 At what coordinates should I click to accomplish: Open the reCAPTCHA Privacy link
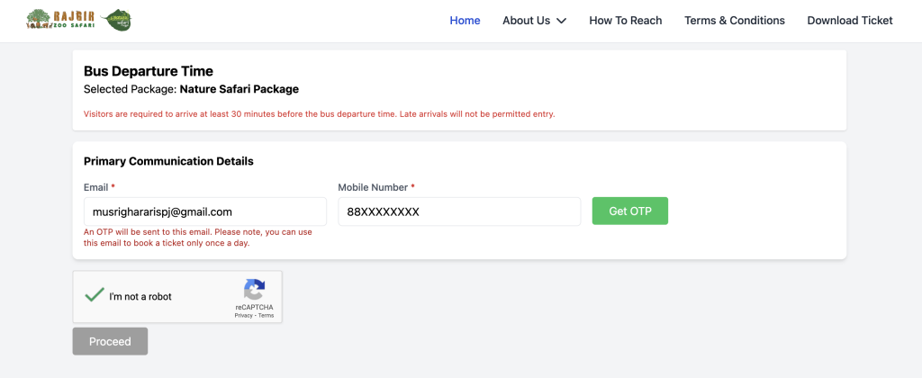click(243, 316)
